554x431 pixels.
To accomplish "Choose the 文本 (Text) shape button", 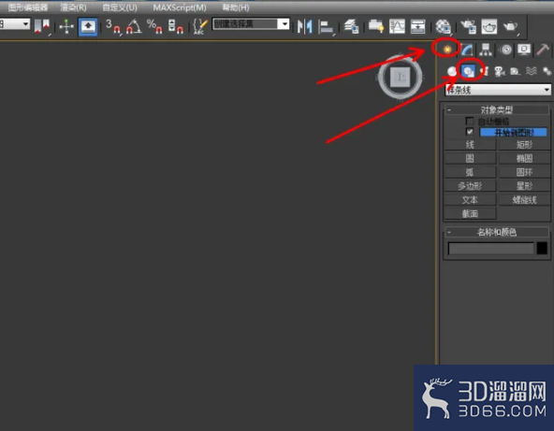I will click(x=470, y=200).
